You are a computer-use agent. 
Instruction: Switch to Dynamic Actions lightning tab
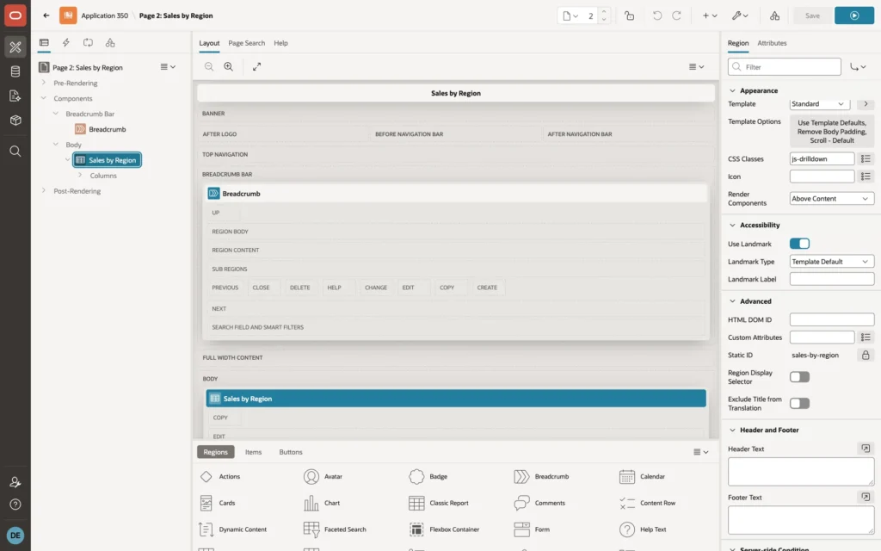coord(65,43)
